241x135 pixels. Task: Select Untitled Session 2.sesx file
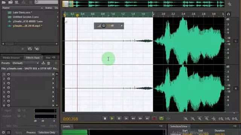coord(26,17)
